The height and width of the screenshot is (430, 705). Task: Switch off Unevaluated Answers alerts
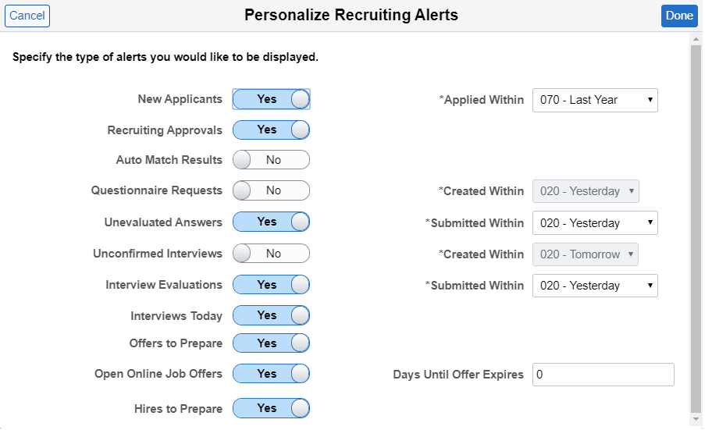tap(271, 222)
